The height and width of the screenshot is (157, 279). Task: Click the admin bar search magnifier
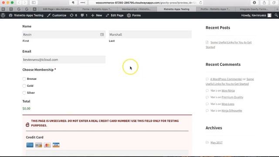[276, 15]
